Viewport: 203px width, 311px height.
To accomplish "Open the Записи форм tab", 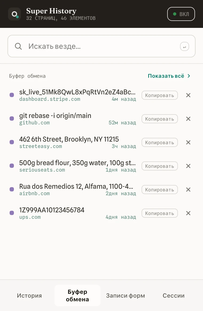I will point(126,295).
